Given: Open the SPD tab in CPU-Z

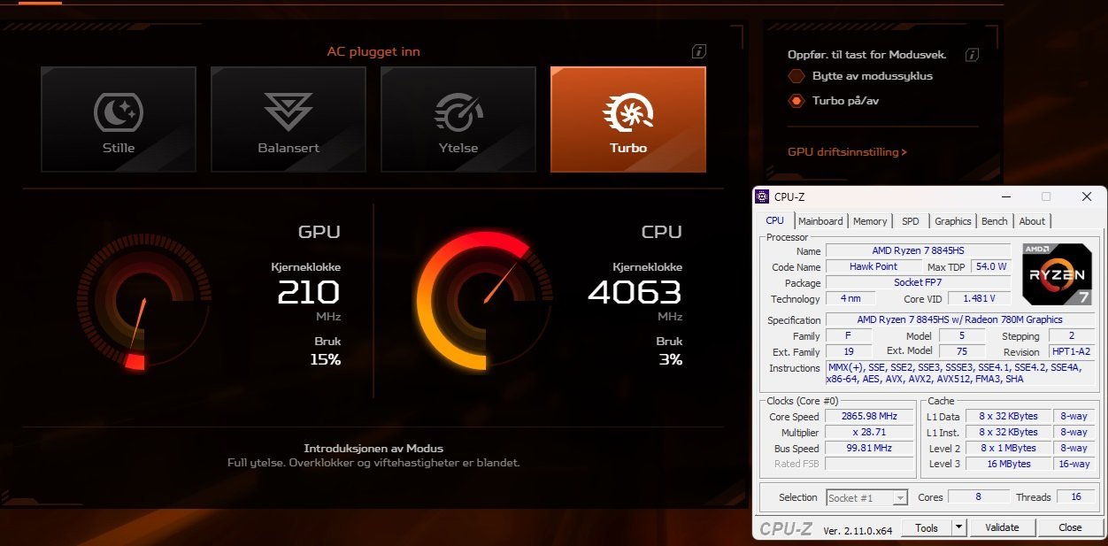Looking at the screenshot, I should [911, 221].
